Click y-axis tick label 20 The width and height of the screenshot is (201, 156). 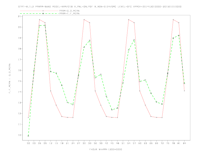20,27
